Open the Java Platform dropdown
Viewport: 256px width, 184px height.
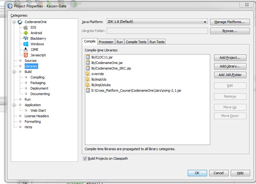click(x=157, y=22)
